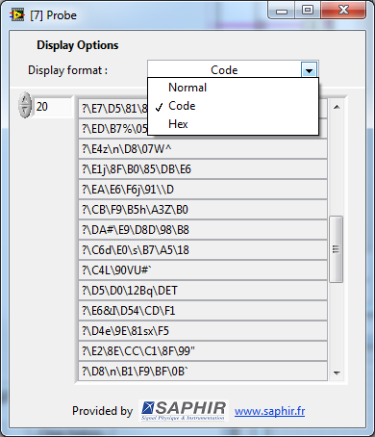This screenshot has height=437, width=375.
Task: Select row ?\EA\E6\F6j\91\\D
Action: coord(203,190)
